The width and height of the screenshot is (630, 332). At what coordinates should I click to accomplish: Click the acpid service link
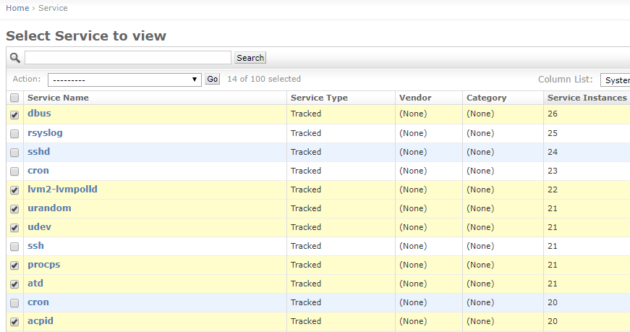pos(41,321)
